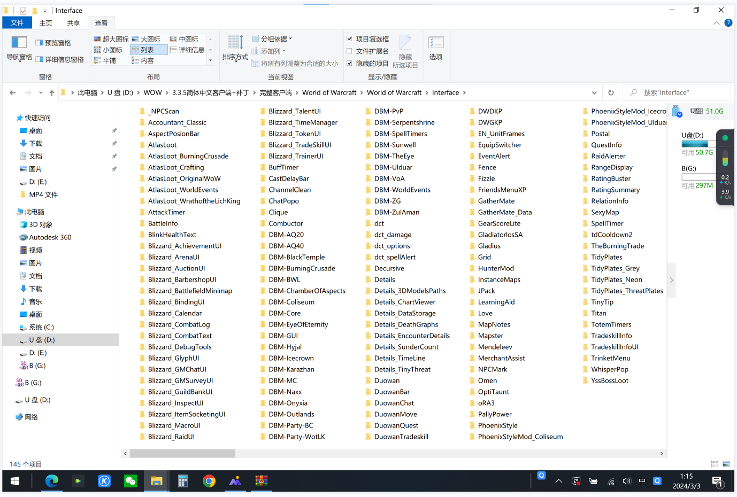
Task: Select 此电脑 in the navigation pane
Action: [x=34, y=212]
